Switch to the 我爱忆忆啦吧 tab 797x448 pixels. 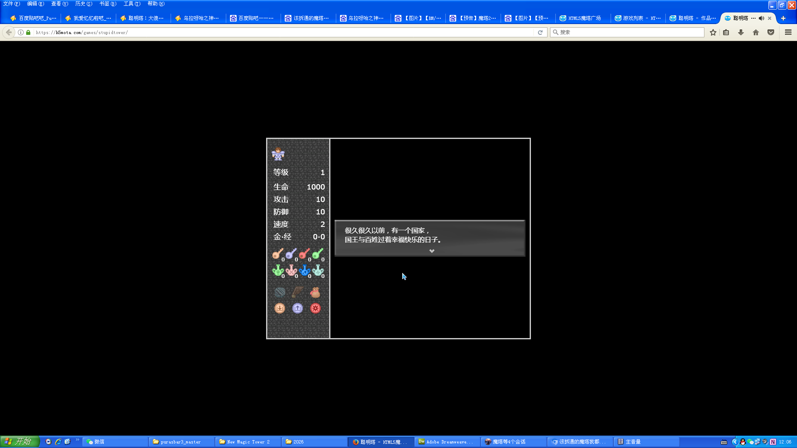(88, 18)
